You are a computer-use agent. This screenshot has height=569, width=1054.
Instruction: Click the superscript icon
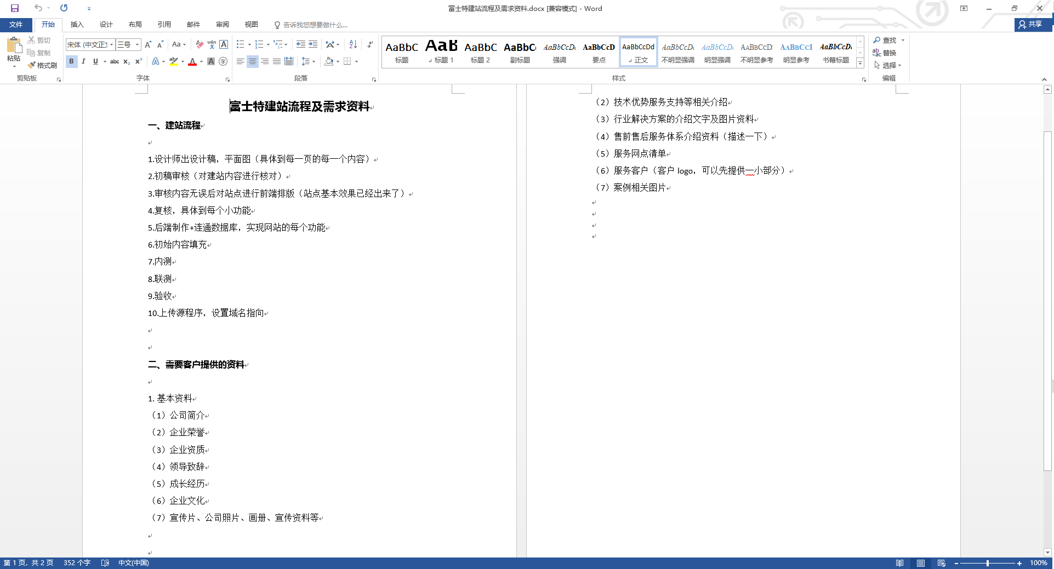point(139,61)
